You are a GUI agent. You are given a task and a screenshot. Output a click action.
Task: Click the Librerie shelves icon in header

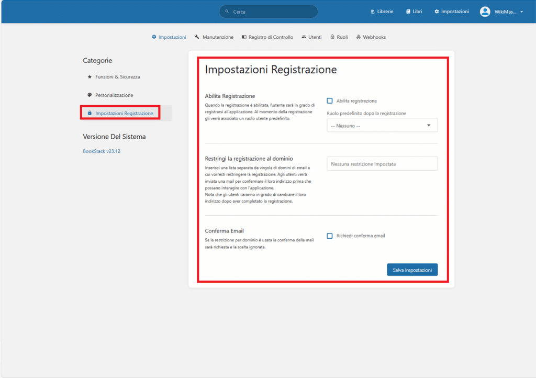pos(373,12)
